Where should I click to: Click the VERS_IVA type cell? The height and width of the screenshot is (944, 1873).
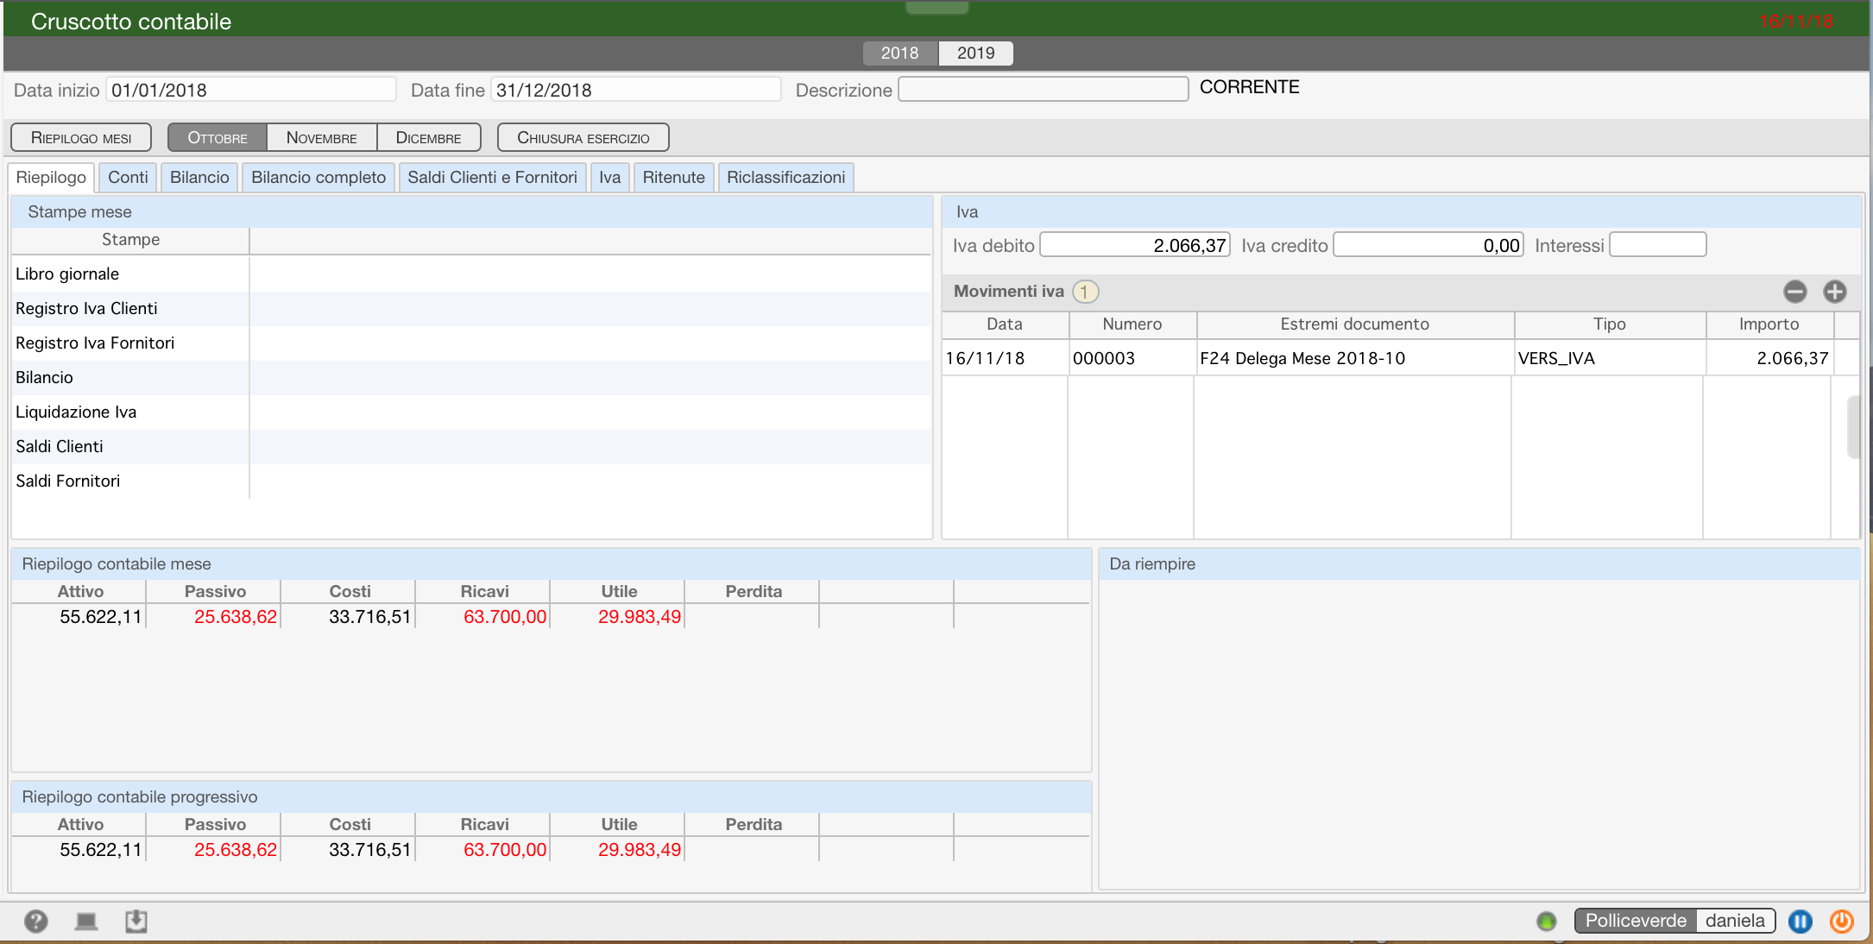tap(1610, 358)
